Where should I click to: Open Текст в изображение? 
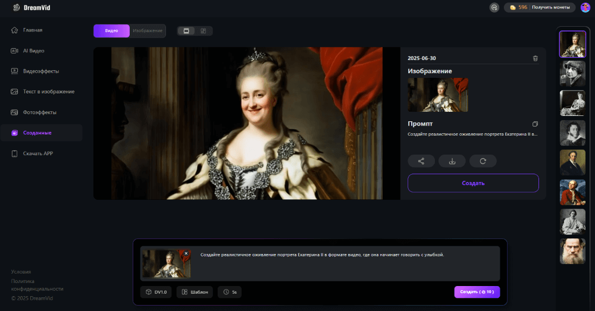tap(42, 92)
